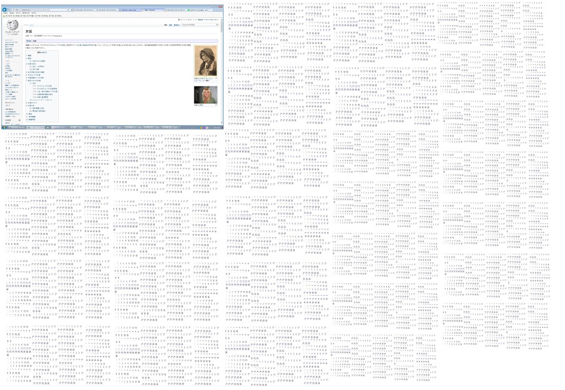This screenshot has height=390, width=565.
Task: Click the first entry in the table of contents
Action: [29, 56]
